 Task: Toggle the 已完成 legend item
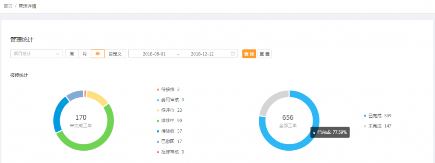378,116
